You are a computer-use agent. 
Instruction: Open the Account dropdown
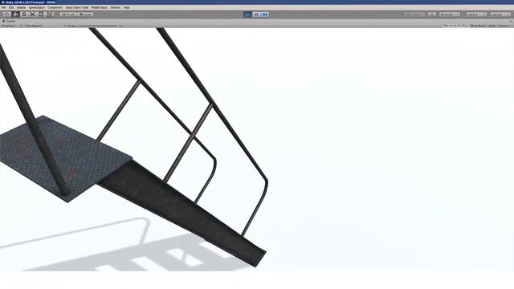[x=449, y=14]
